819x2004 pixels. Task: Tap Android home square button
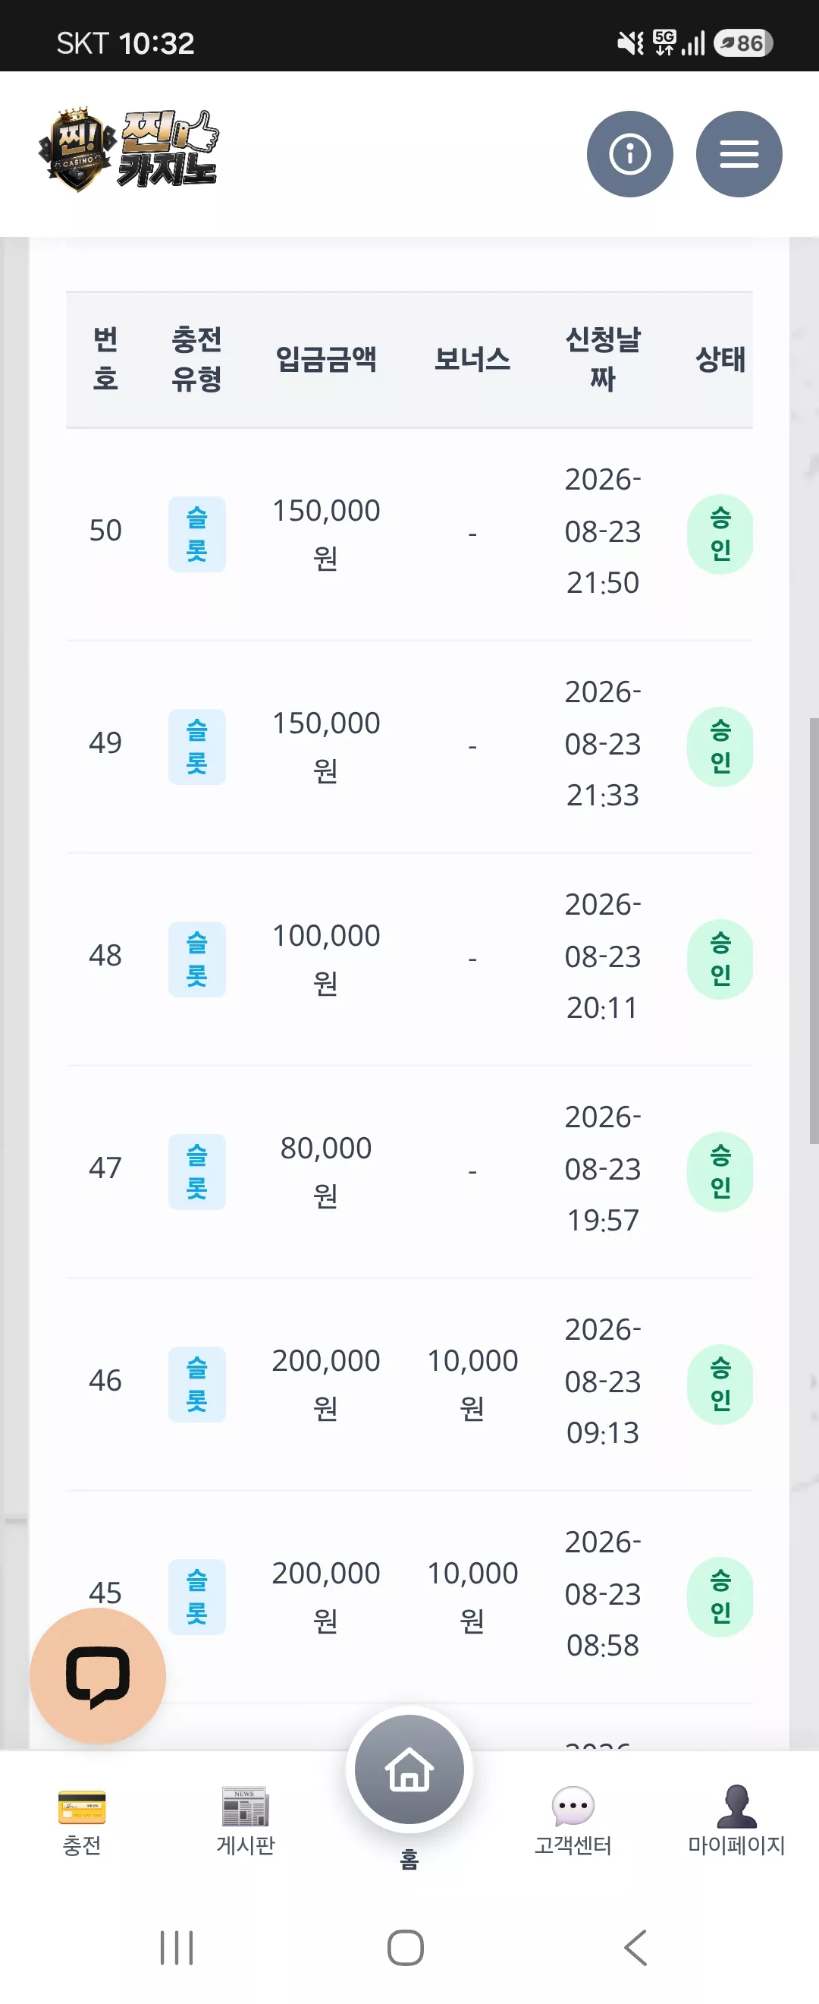(406, 1948)
